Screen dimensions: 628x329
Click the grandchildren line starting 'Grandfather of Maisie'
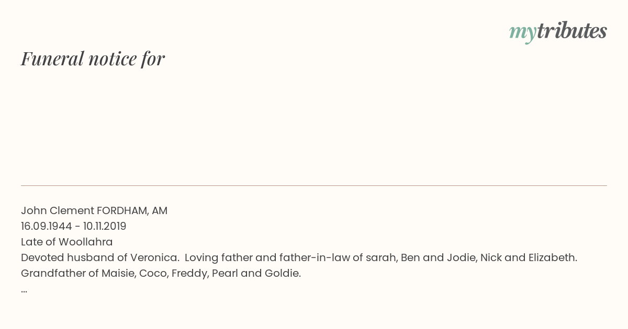[x=161, y=273]
